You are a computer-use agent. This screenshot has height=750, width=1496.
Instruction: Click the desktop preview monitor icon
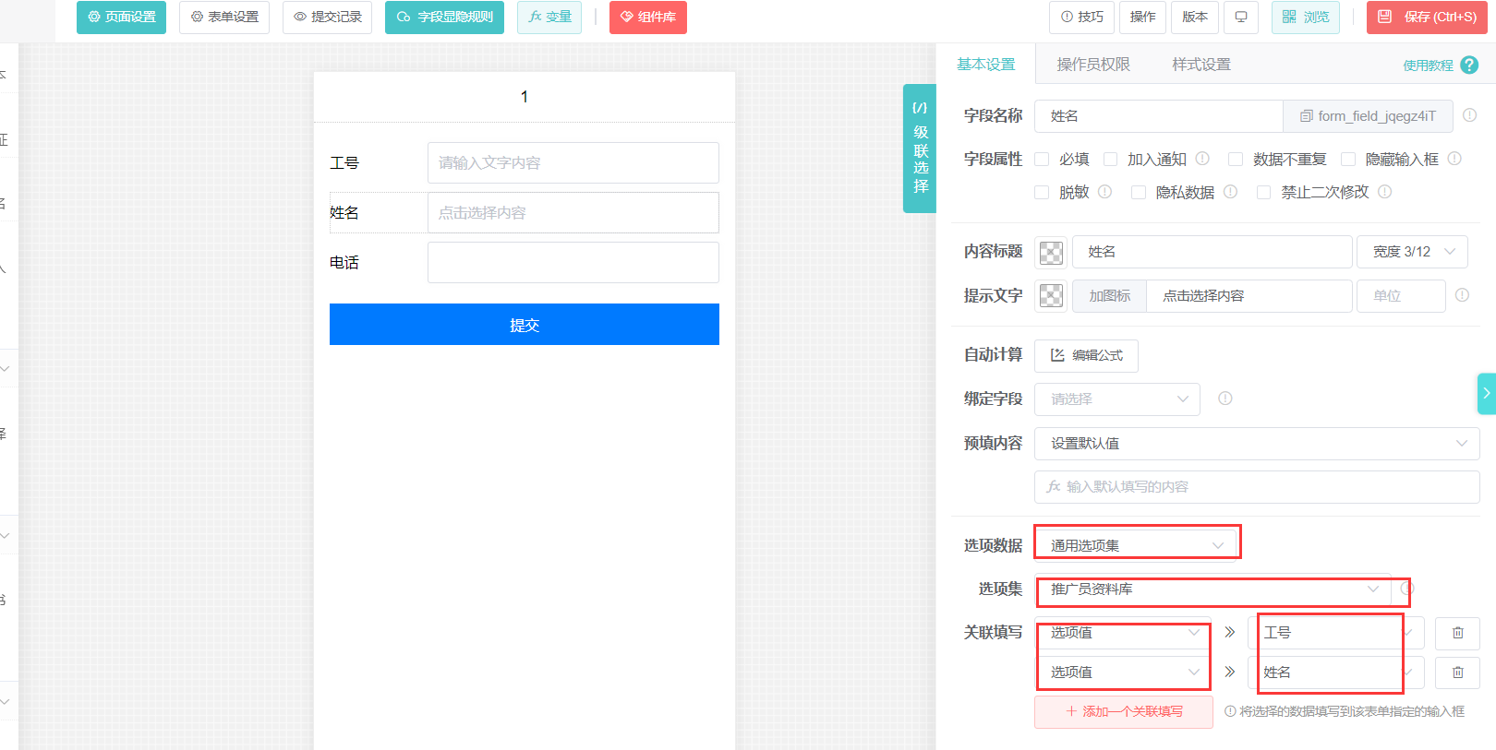pos(1241,18)
